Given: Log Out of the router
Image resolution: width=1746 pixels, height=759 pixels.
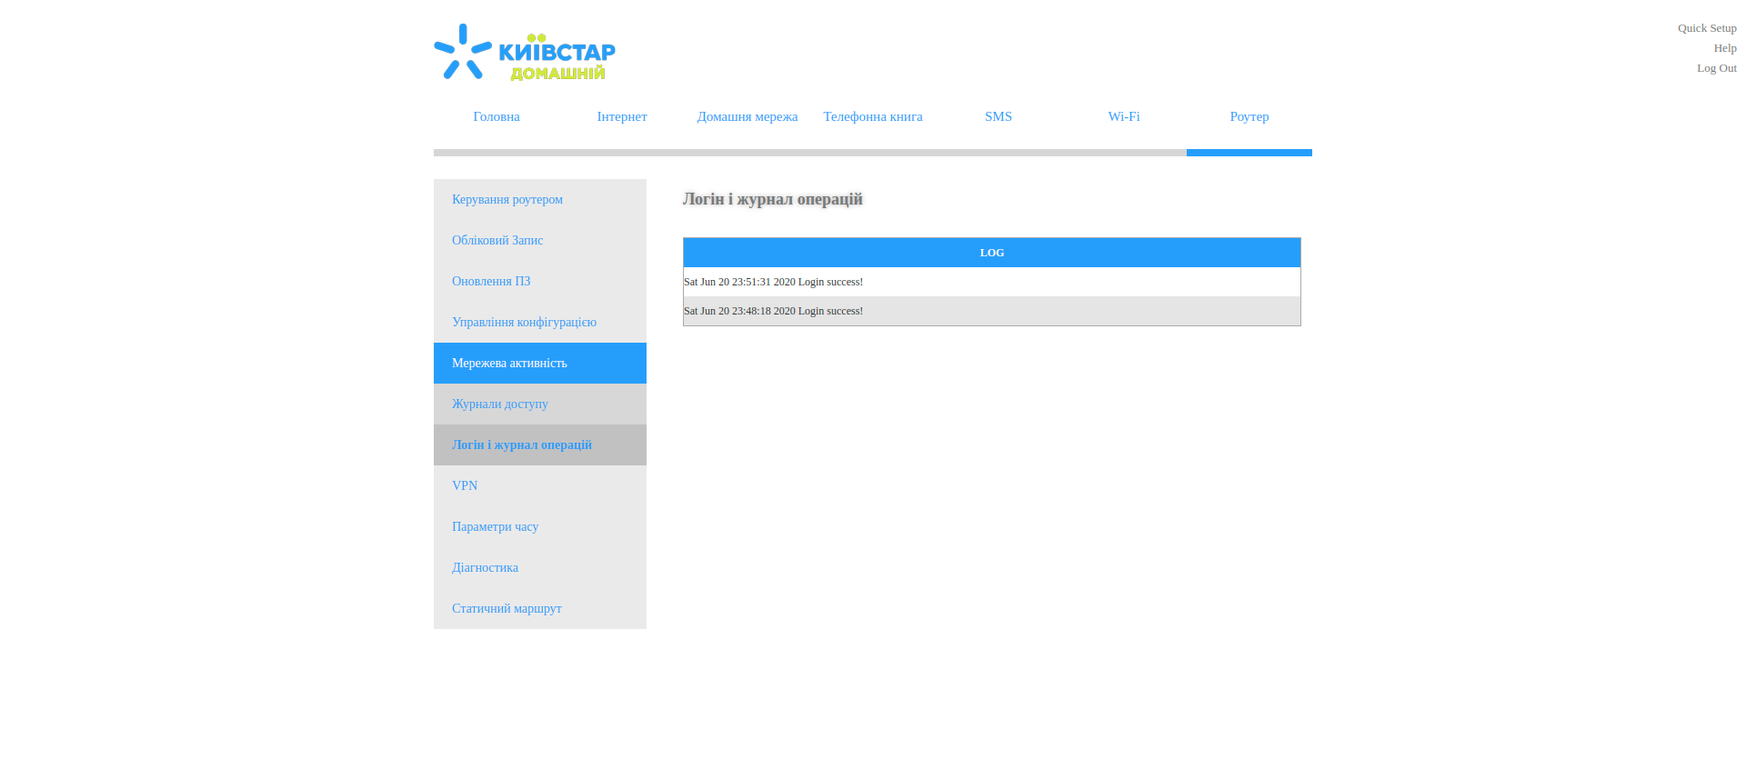Looking at the screenshot, I should 1716,68.
